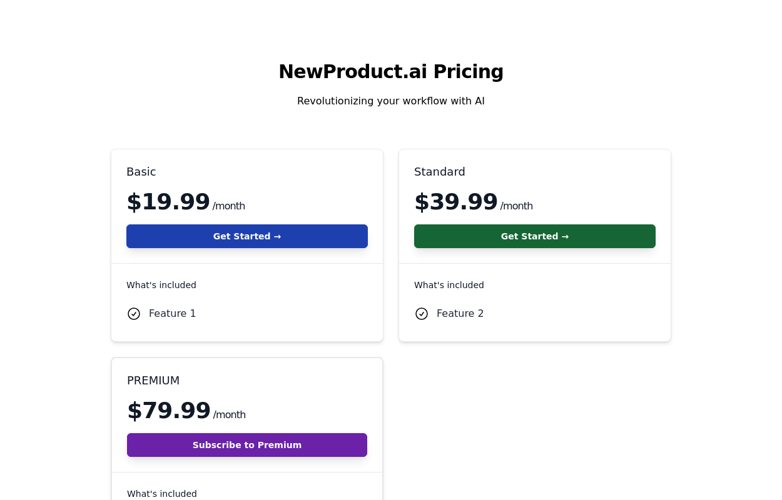The image size is (782, 500).
Task: Click the $19.99 price
Action: tap(168, 202)
